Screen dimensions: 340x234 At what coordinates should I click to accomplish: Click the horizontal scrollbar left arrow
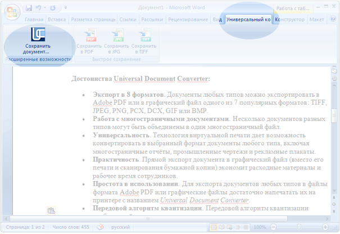click(x=6, y=218)
